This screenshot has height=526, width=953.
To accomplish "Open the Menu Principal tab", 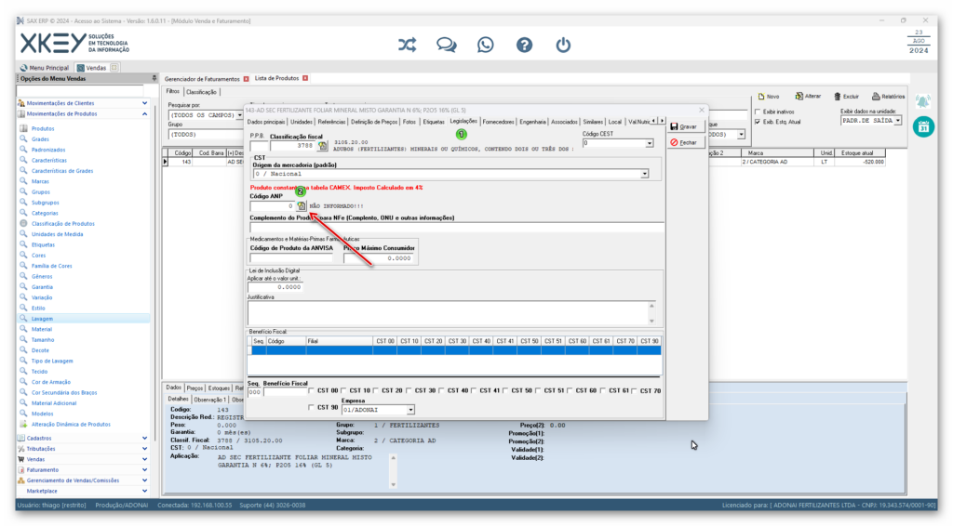I will click(45, 68).
